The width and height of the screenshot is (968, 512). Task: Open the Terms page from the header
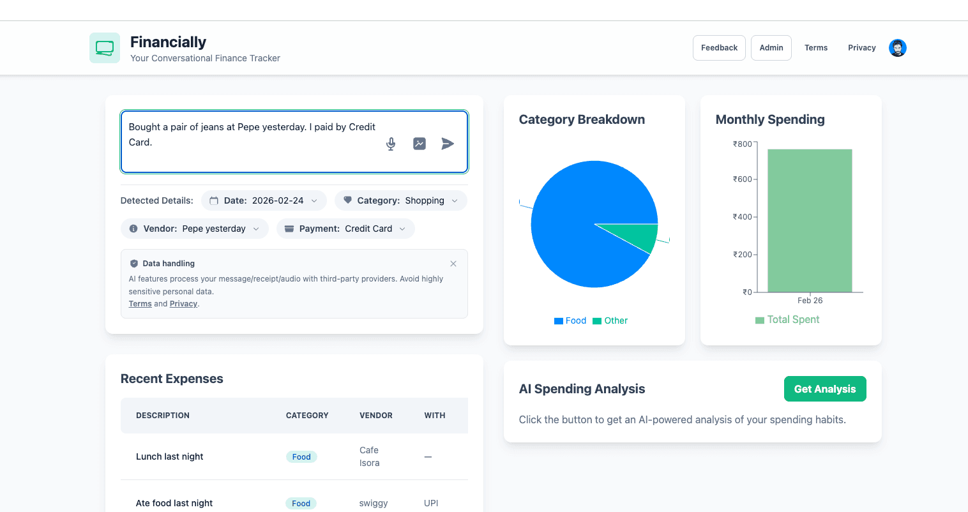(x=816, y=47)
